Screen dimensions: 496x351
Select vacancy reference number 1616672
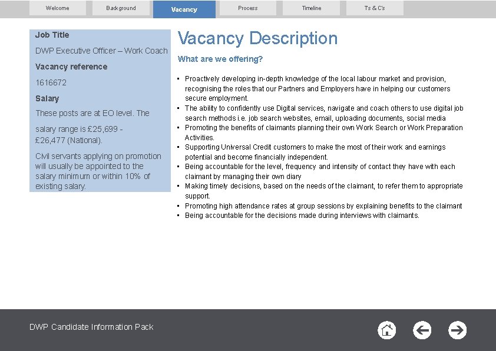click(x=51, y=82)
